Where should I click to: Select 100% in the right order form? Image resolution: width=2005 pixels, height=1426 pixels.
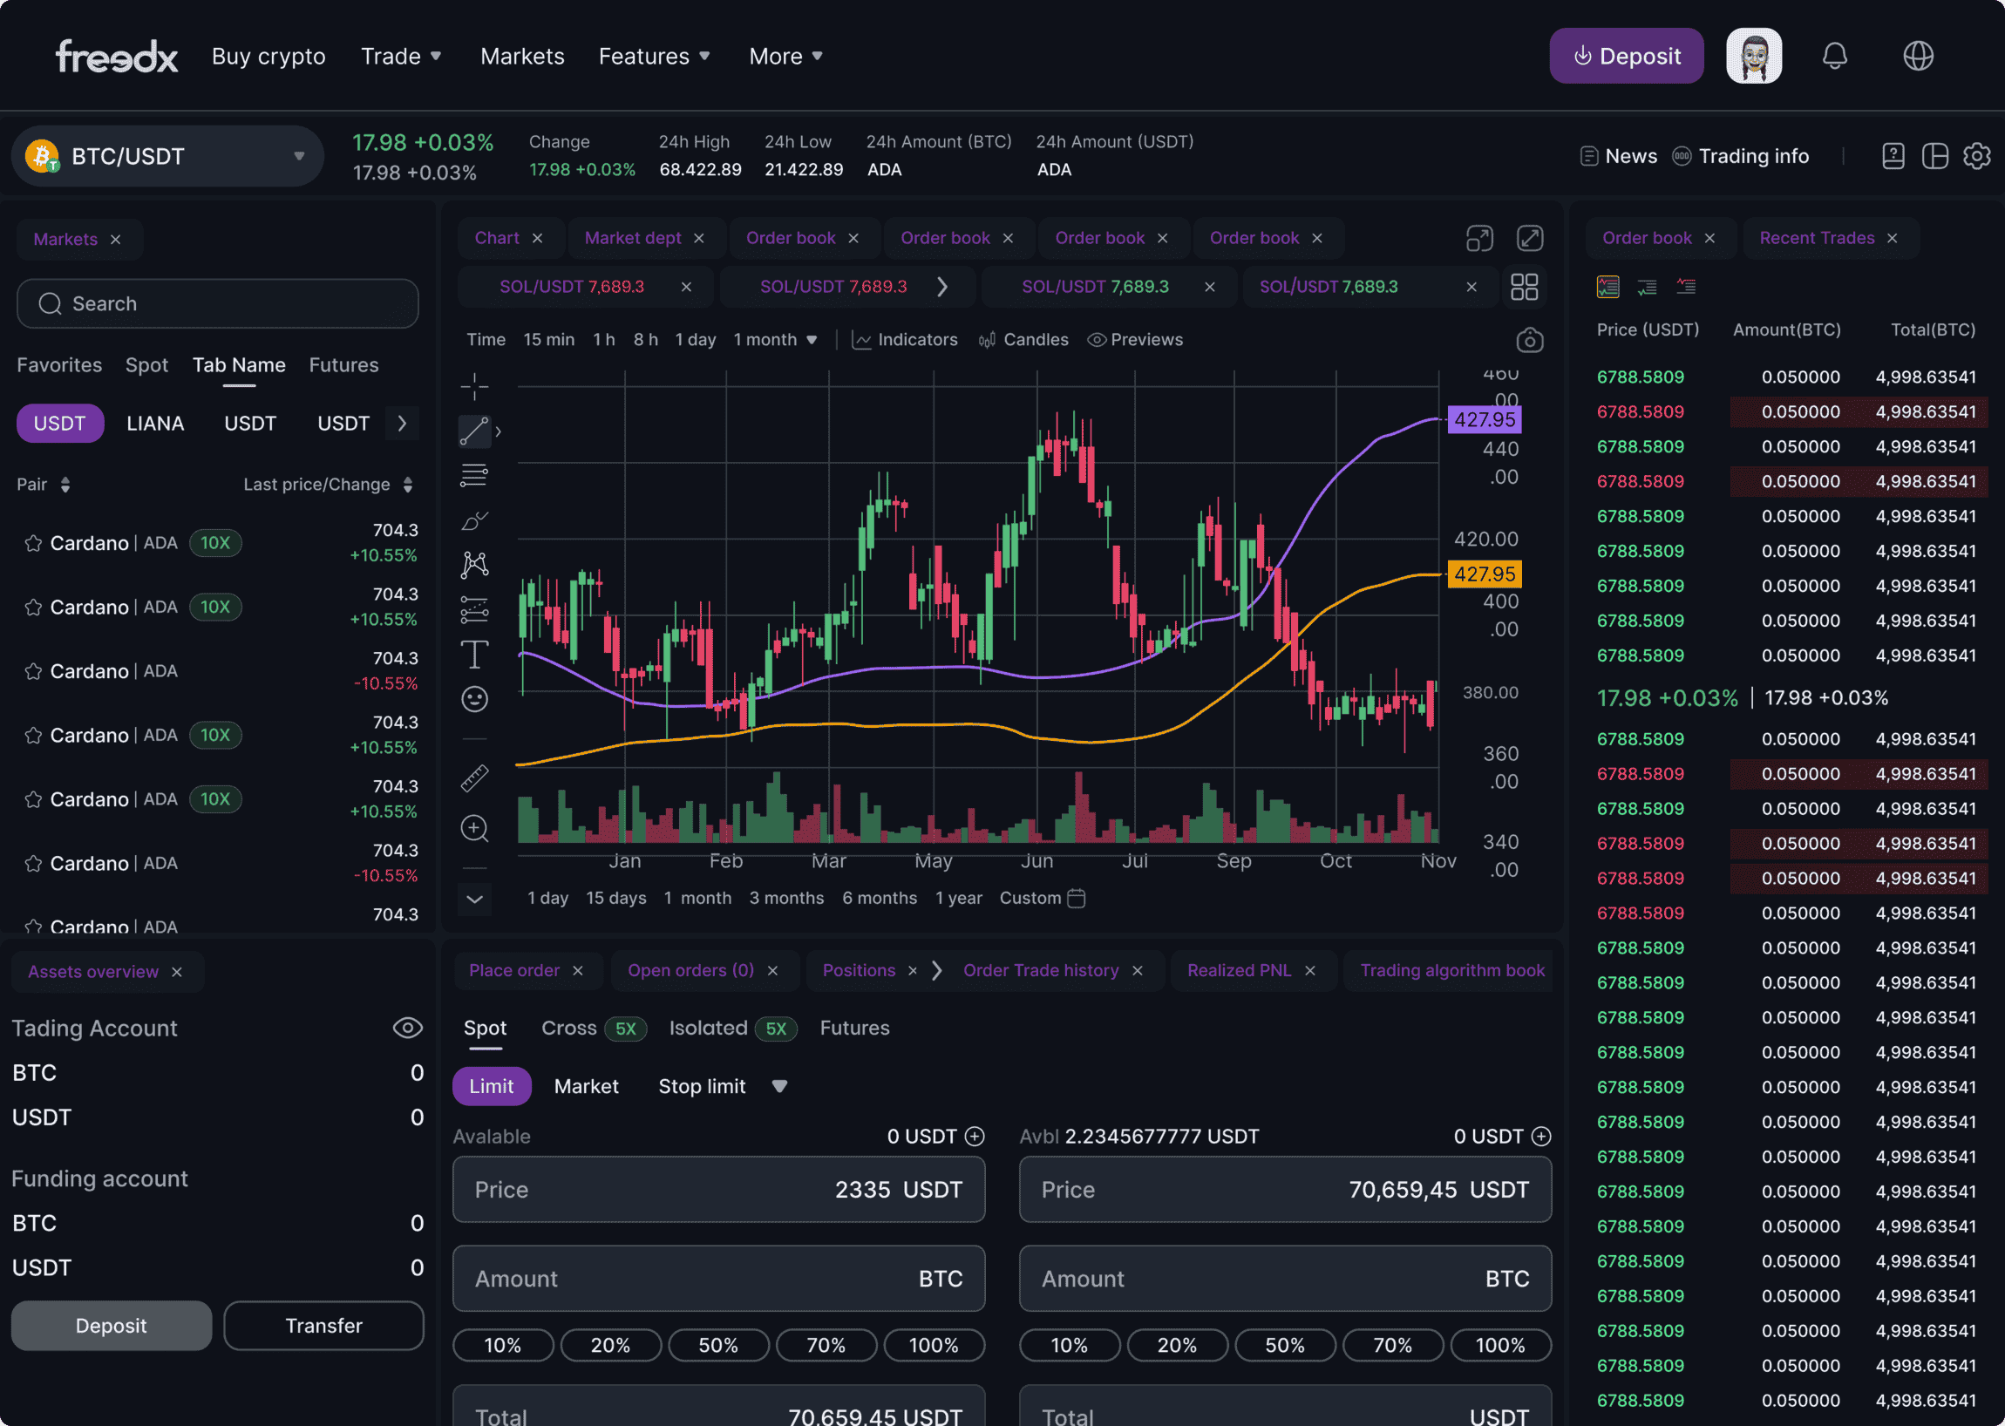[1500, 1344]
